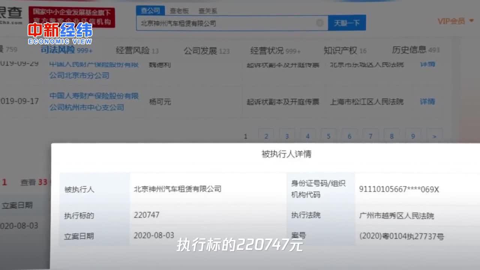Navigate to results page 8
Screen dimensions: 480x270
391,136
